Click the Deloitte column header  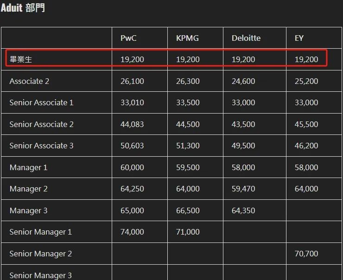[246, 38]
